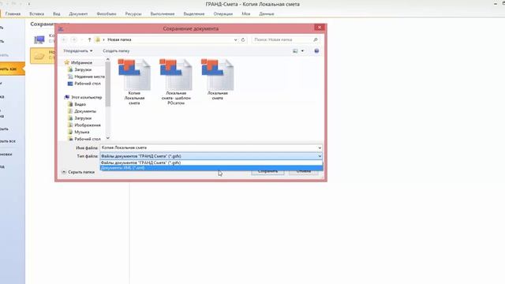Click the back navigation arrow in dialog

64,39
